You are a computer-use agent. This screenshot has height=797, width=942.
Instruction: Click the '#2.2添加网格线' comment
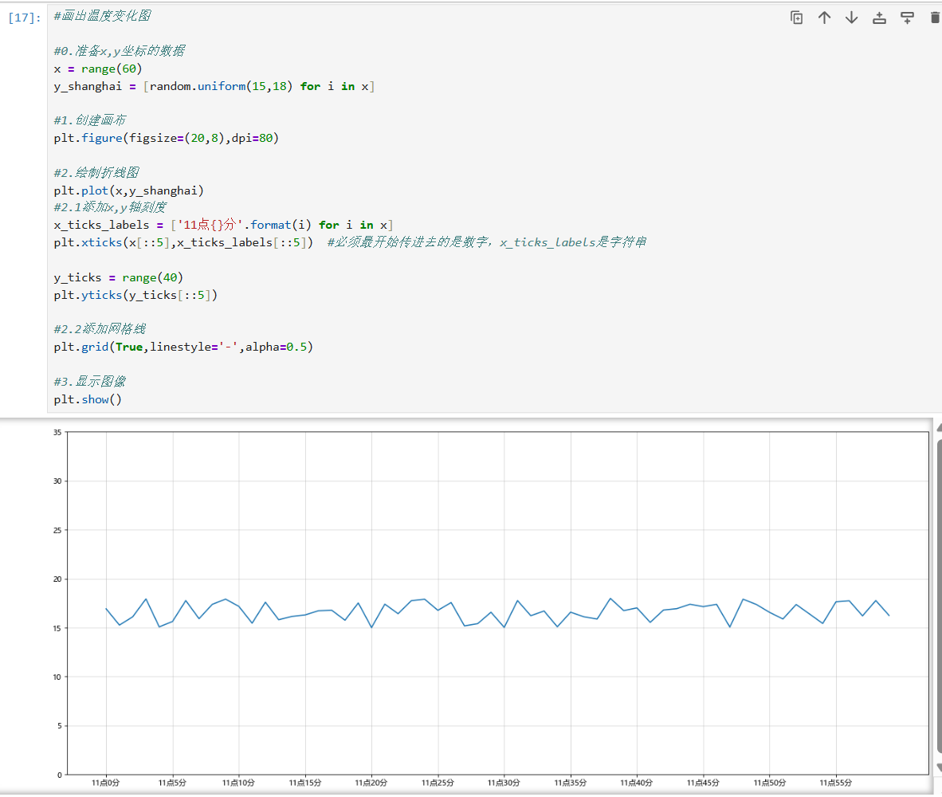[x=100, y=328]
